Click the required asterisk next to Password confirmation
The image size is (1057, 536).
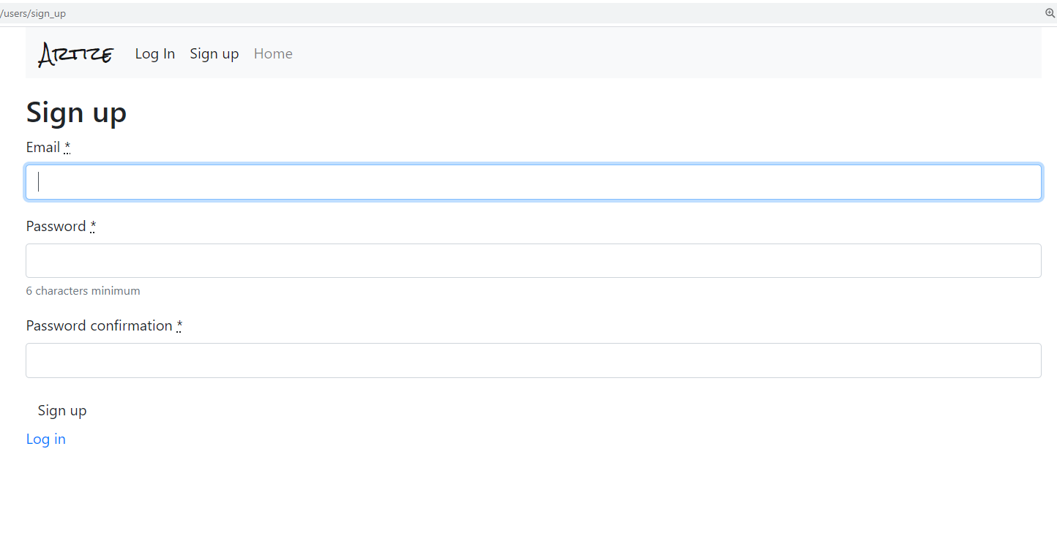(x=179, y=325)
